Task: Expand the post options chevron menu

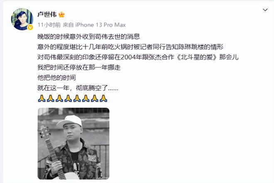Action: pyautogui.click(x=265, y=10)
